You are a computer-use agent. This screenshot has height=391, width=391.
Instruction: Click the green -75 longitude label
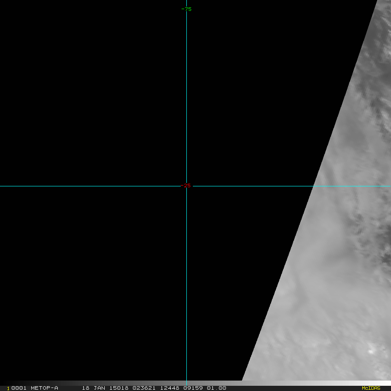pyautogui.click(x=186, y=9)
